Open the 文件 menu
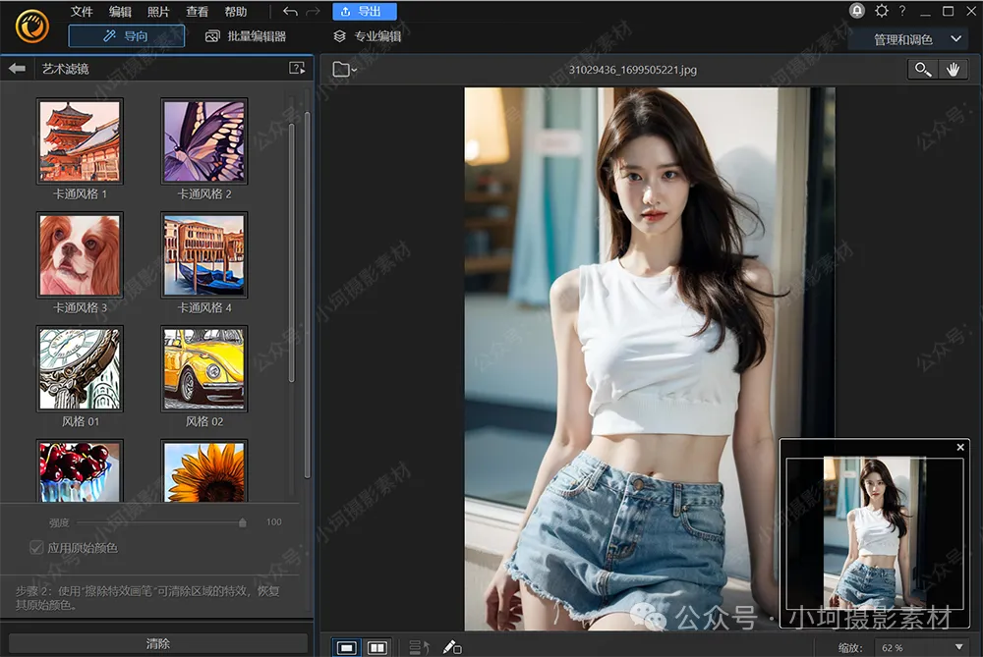The height and width of the screenshot is (657, 983). click(82, 12)
